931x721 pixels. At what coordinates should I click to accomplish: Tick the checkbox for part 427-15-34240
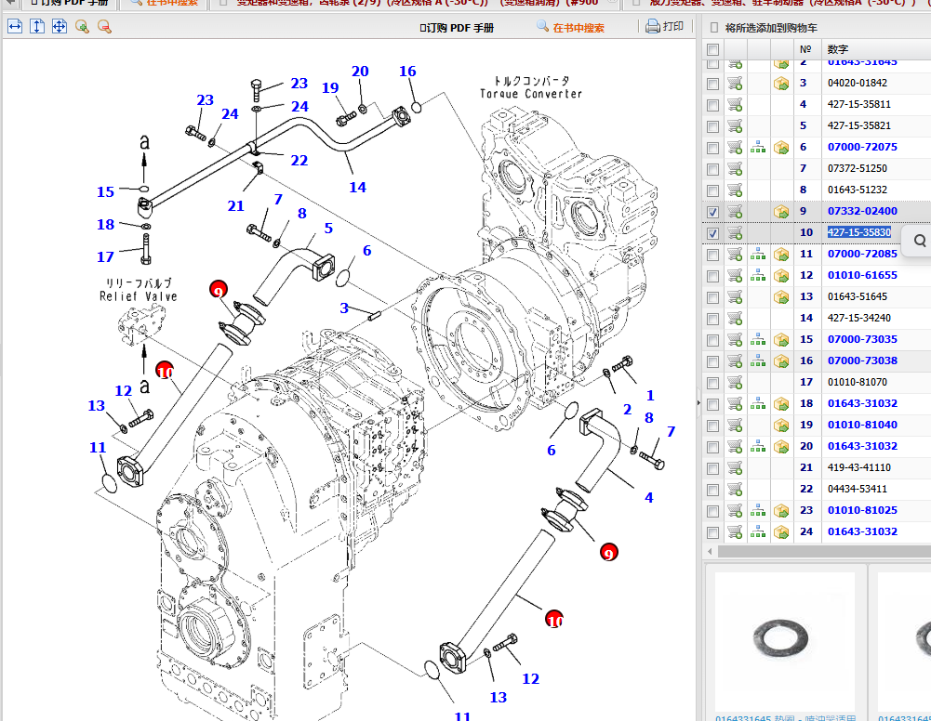(713, 319)
